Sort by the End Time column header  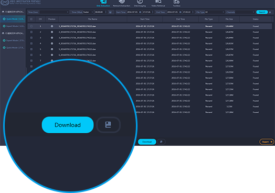pyautogui.click(x=181, y=19)
